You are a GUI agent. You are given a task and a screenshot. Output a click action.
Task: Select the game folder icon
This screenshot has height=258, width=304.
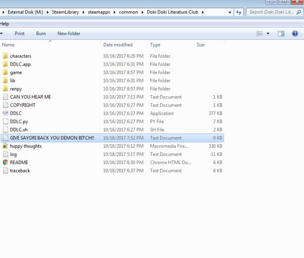point(5,72)
